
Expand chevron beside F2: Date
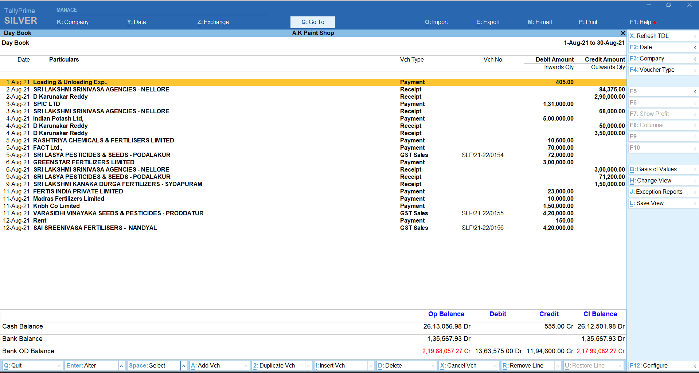coord(695,47)
